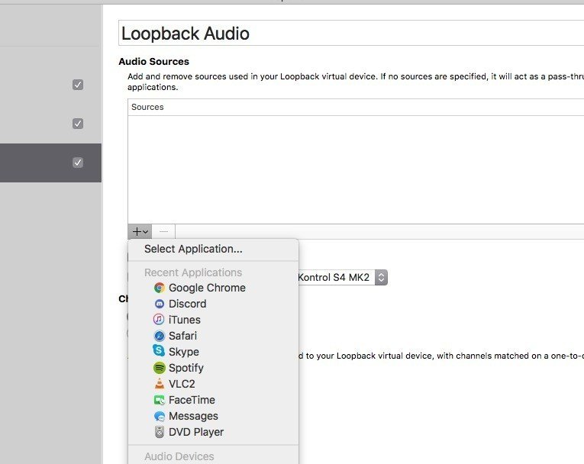Choose Safari from the source list
584x464 pixels.
point(213,336)
